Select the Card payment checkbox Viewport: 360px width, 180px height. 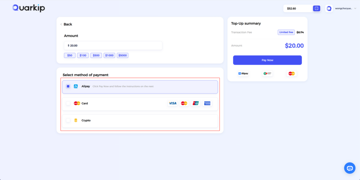coord(68,103)
